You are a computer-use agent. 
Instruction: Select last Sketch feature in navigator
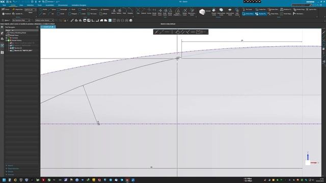point(23,50)
